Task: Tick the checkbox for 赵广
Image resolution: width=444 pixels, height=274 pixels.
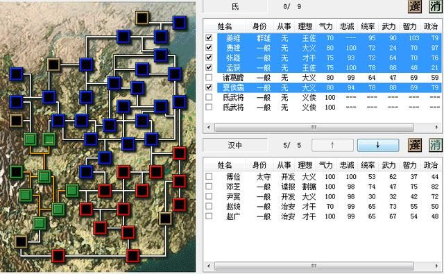Action: tap(209, 216)
